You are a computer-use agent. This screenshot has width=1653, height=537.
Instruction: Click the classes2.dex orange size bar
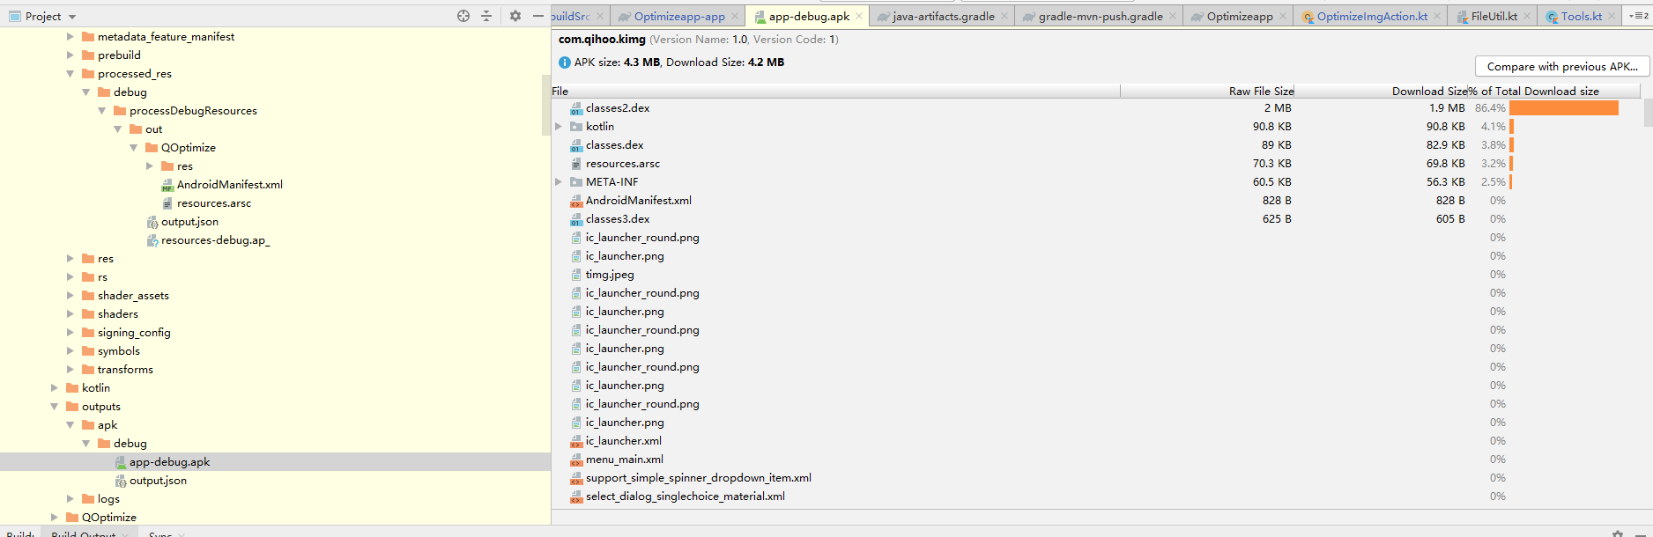coord(1564,108)
